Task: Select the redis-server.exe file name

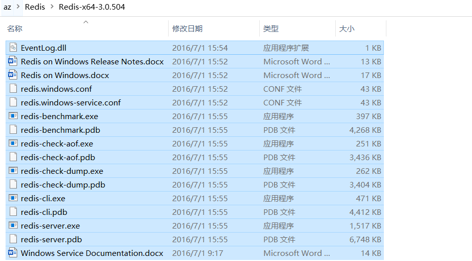Action: pos(50,226)
